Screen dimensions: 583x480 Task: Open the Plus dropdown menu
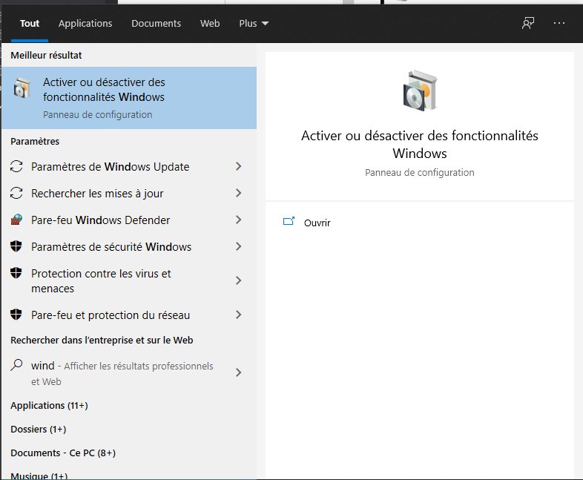pos(254,24)
